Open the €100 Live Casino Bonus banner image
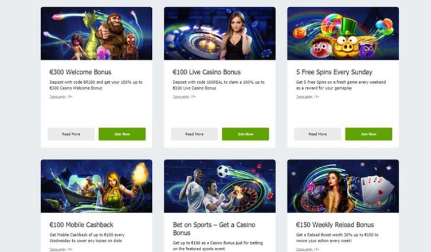Screen dimensions: 431x252 click(220, 34)
